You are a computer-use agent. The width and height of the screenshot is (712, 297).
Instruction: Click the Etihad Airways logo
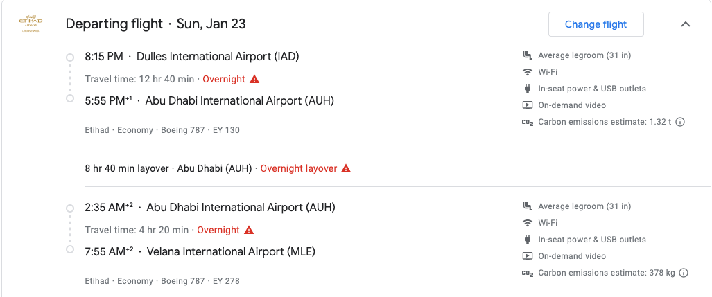tap(31, 24)
